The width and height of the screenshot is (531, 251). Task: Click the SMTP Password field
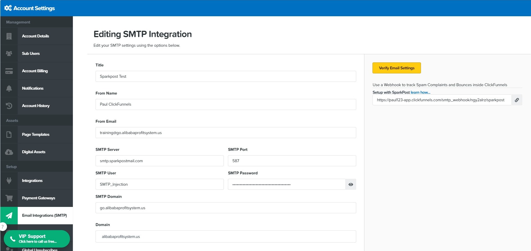[287, 184]
